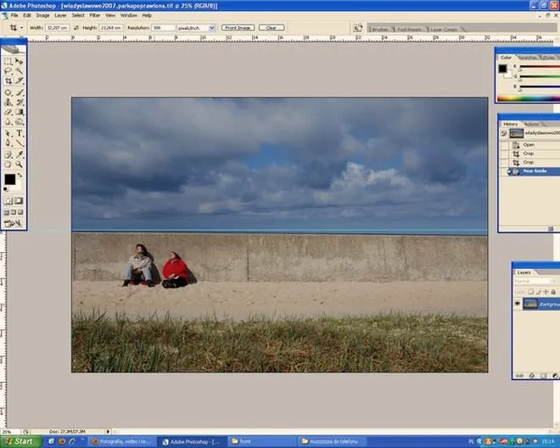Image resolution: width=560 pixels, height=448 pixels.
Task: Select the Magic Wand tool
Action: pyautogui.click(x=20, y=71)
